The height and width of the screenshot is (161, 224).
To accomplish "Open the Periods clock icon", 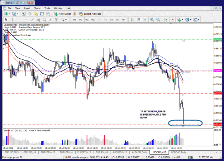I will 187,20.
